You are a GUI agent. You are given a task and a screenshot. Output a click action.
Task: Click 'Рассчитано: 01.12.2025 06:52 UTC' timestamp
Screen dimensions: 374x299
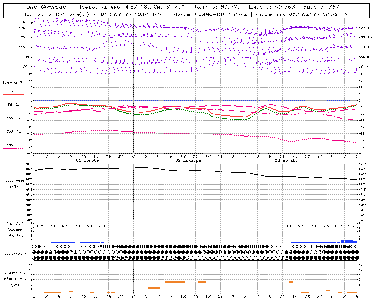coord(303,14)
